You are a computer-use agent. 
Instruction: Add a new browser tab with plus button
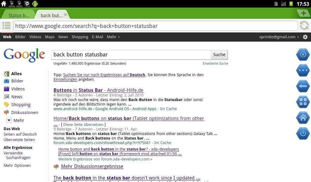303,13
